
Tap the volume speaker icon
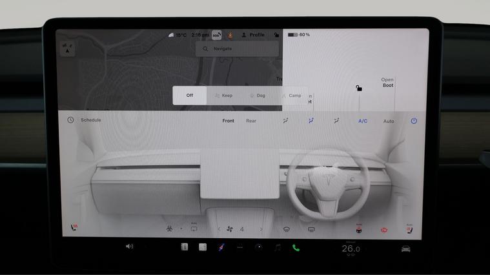coord(129,247)
